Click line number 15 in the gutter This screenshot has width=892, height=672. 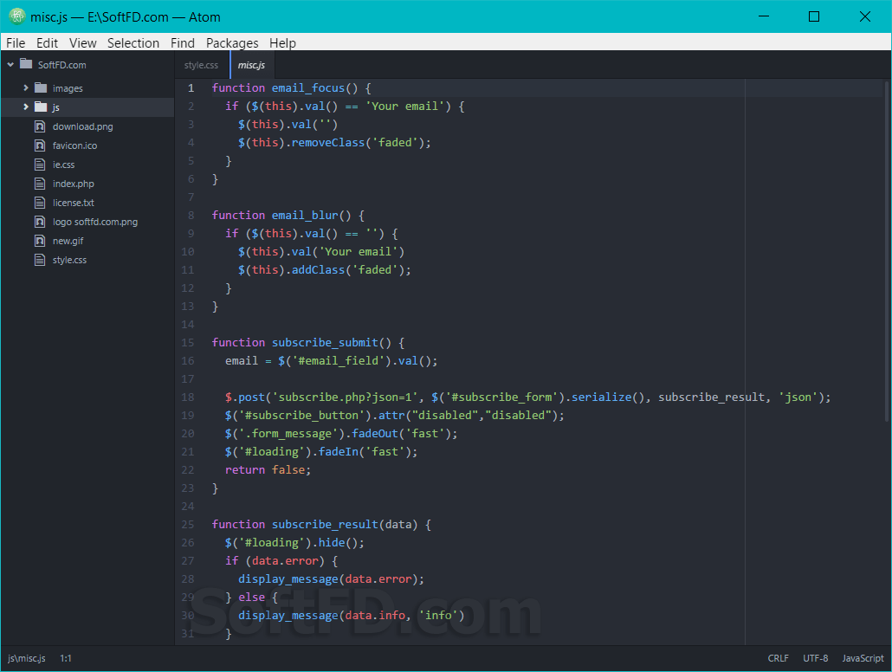click(x=188, y=343)
